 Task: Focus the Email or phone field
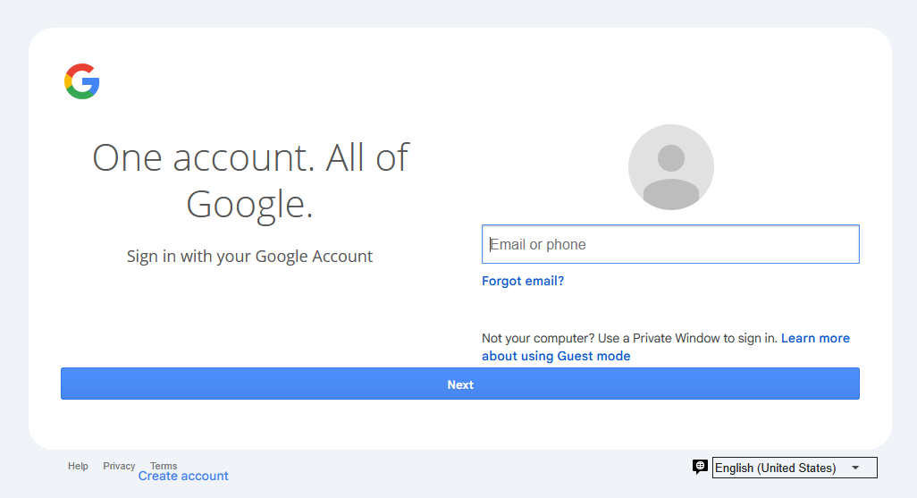[x=670, y=244]
